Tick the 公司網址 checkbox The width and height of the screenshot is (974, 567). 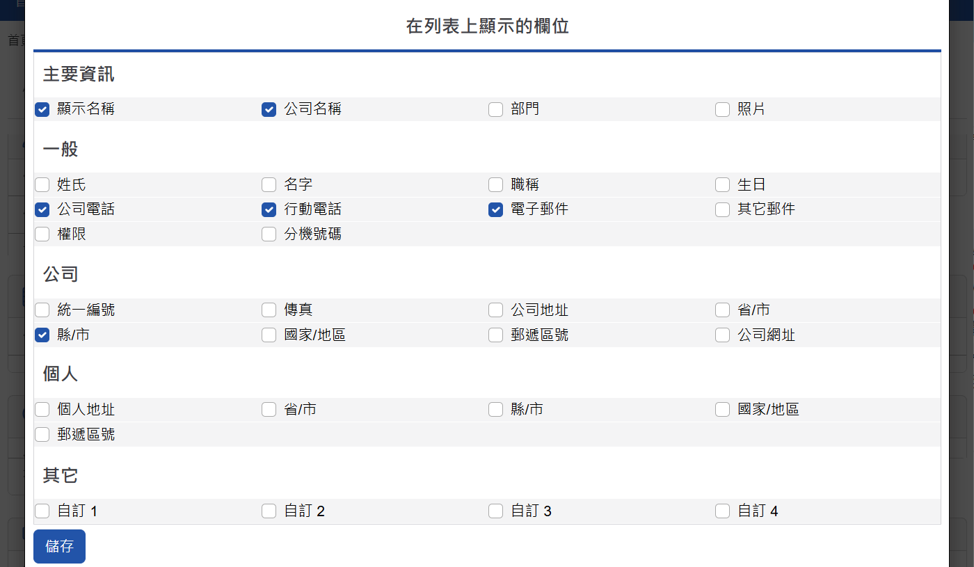click(x=723, y=335)
